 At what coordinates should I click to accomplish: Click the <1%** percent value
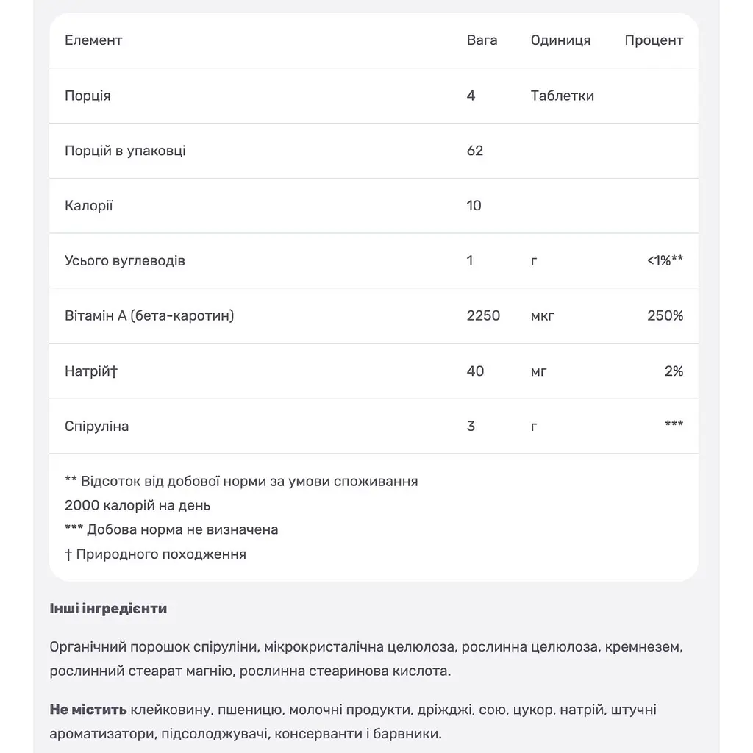pyautogui.click(x=665, y=260)
